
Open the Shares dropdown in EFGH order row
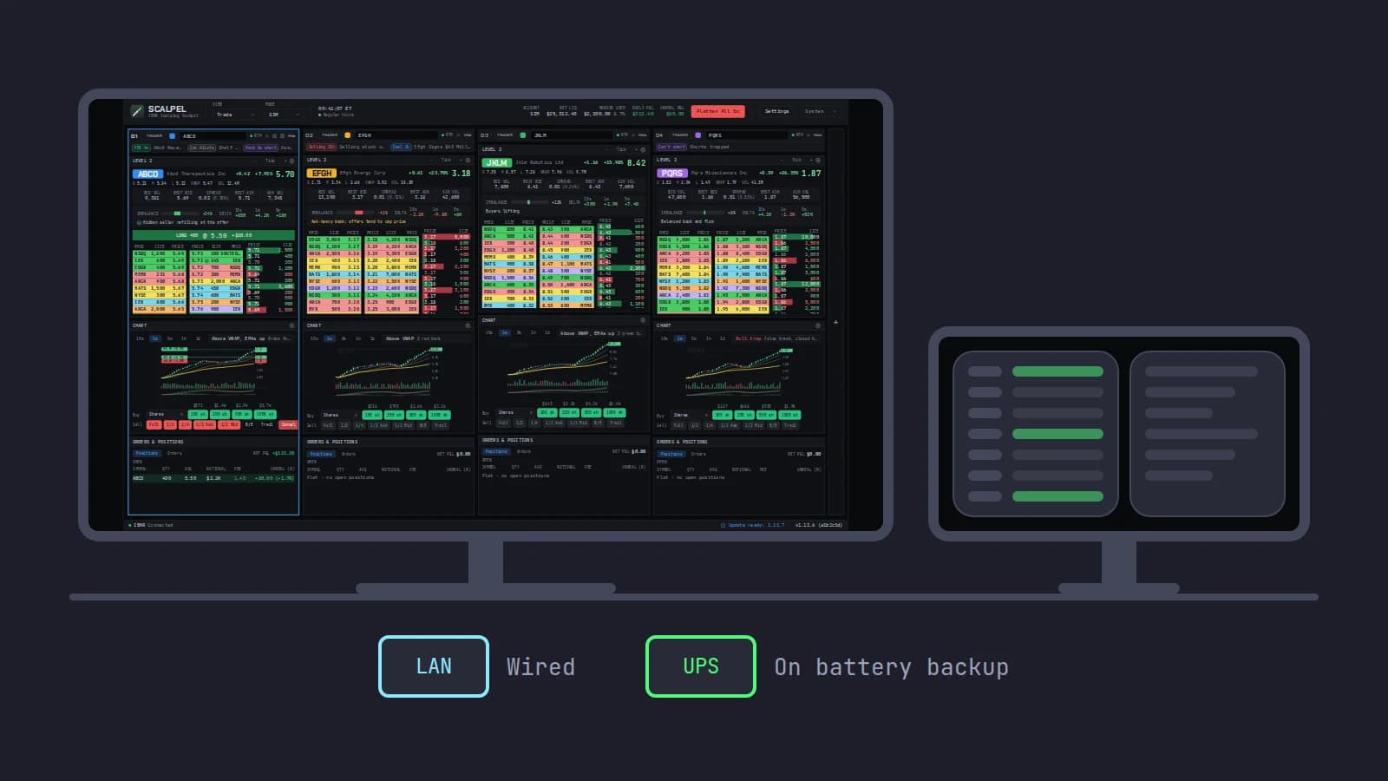pyautogui.click(x=339, y=415)
